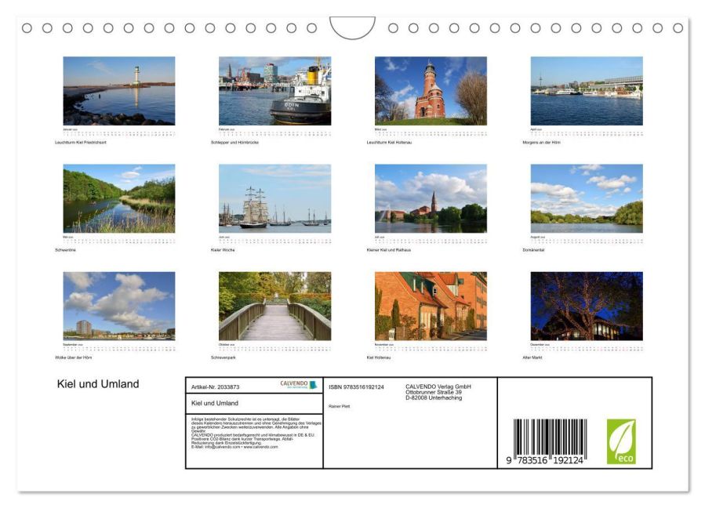Image resolution: width=705 pixels, height=508 pixels.
Task: Open the Schrevenpark wooden bridge photo
Action: pos(274,306)
